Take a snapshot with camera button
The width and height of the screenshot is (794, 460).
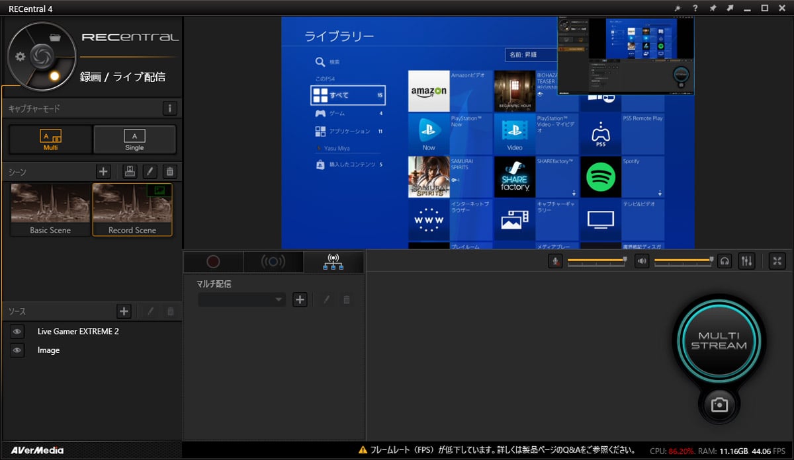click(719, 405)
